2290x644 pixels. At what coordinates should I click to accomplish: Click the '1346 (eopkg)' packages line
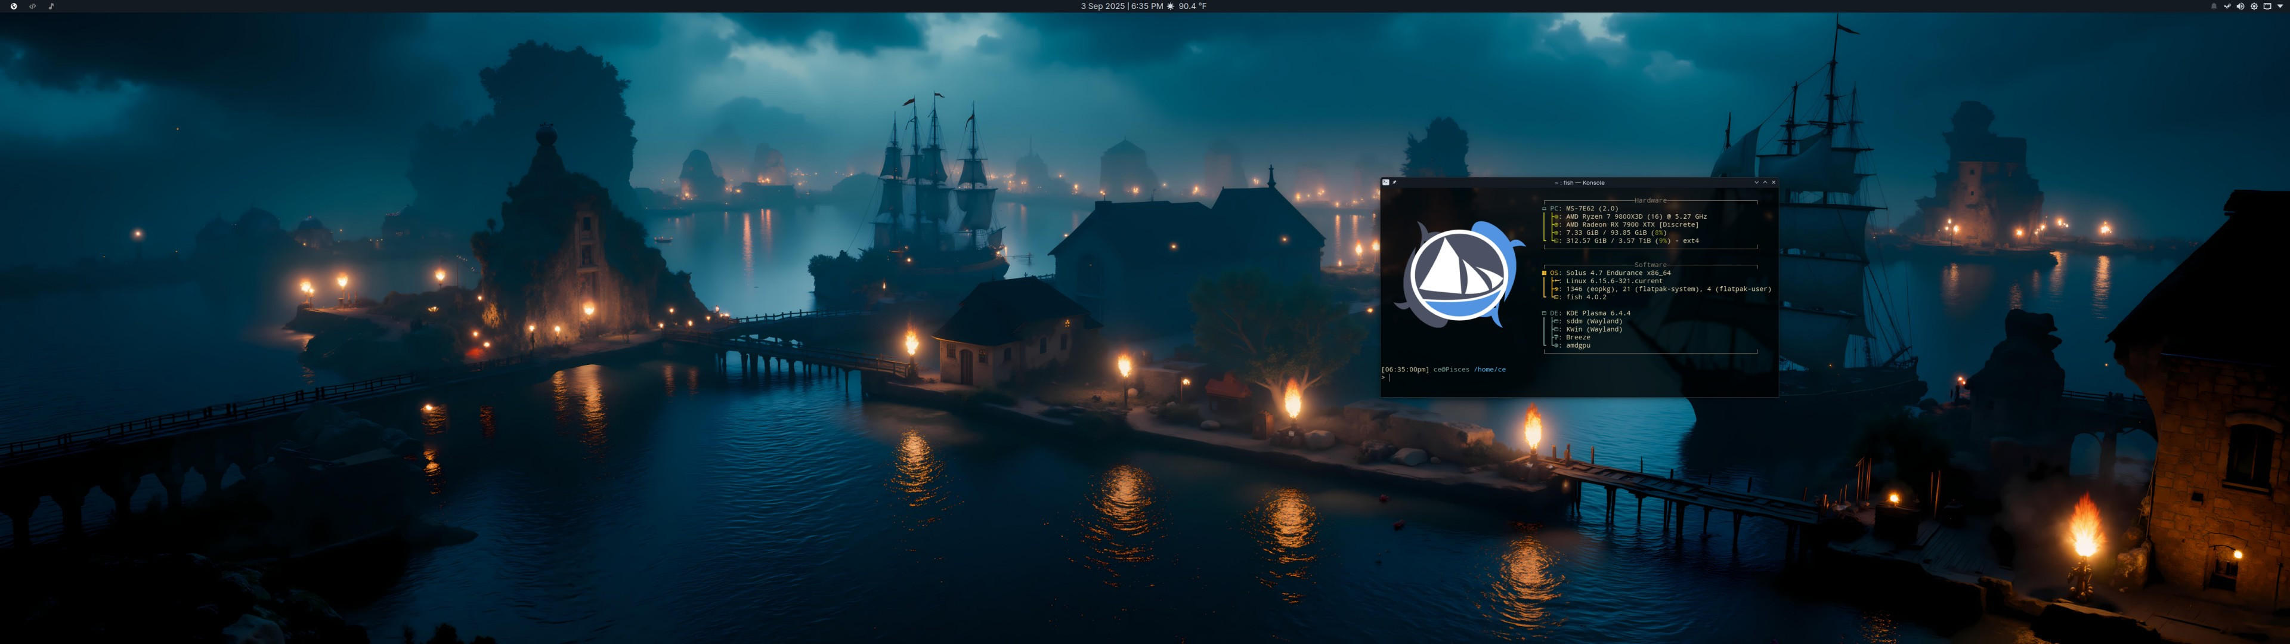click(1663, 289)
